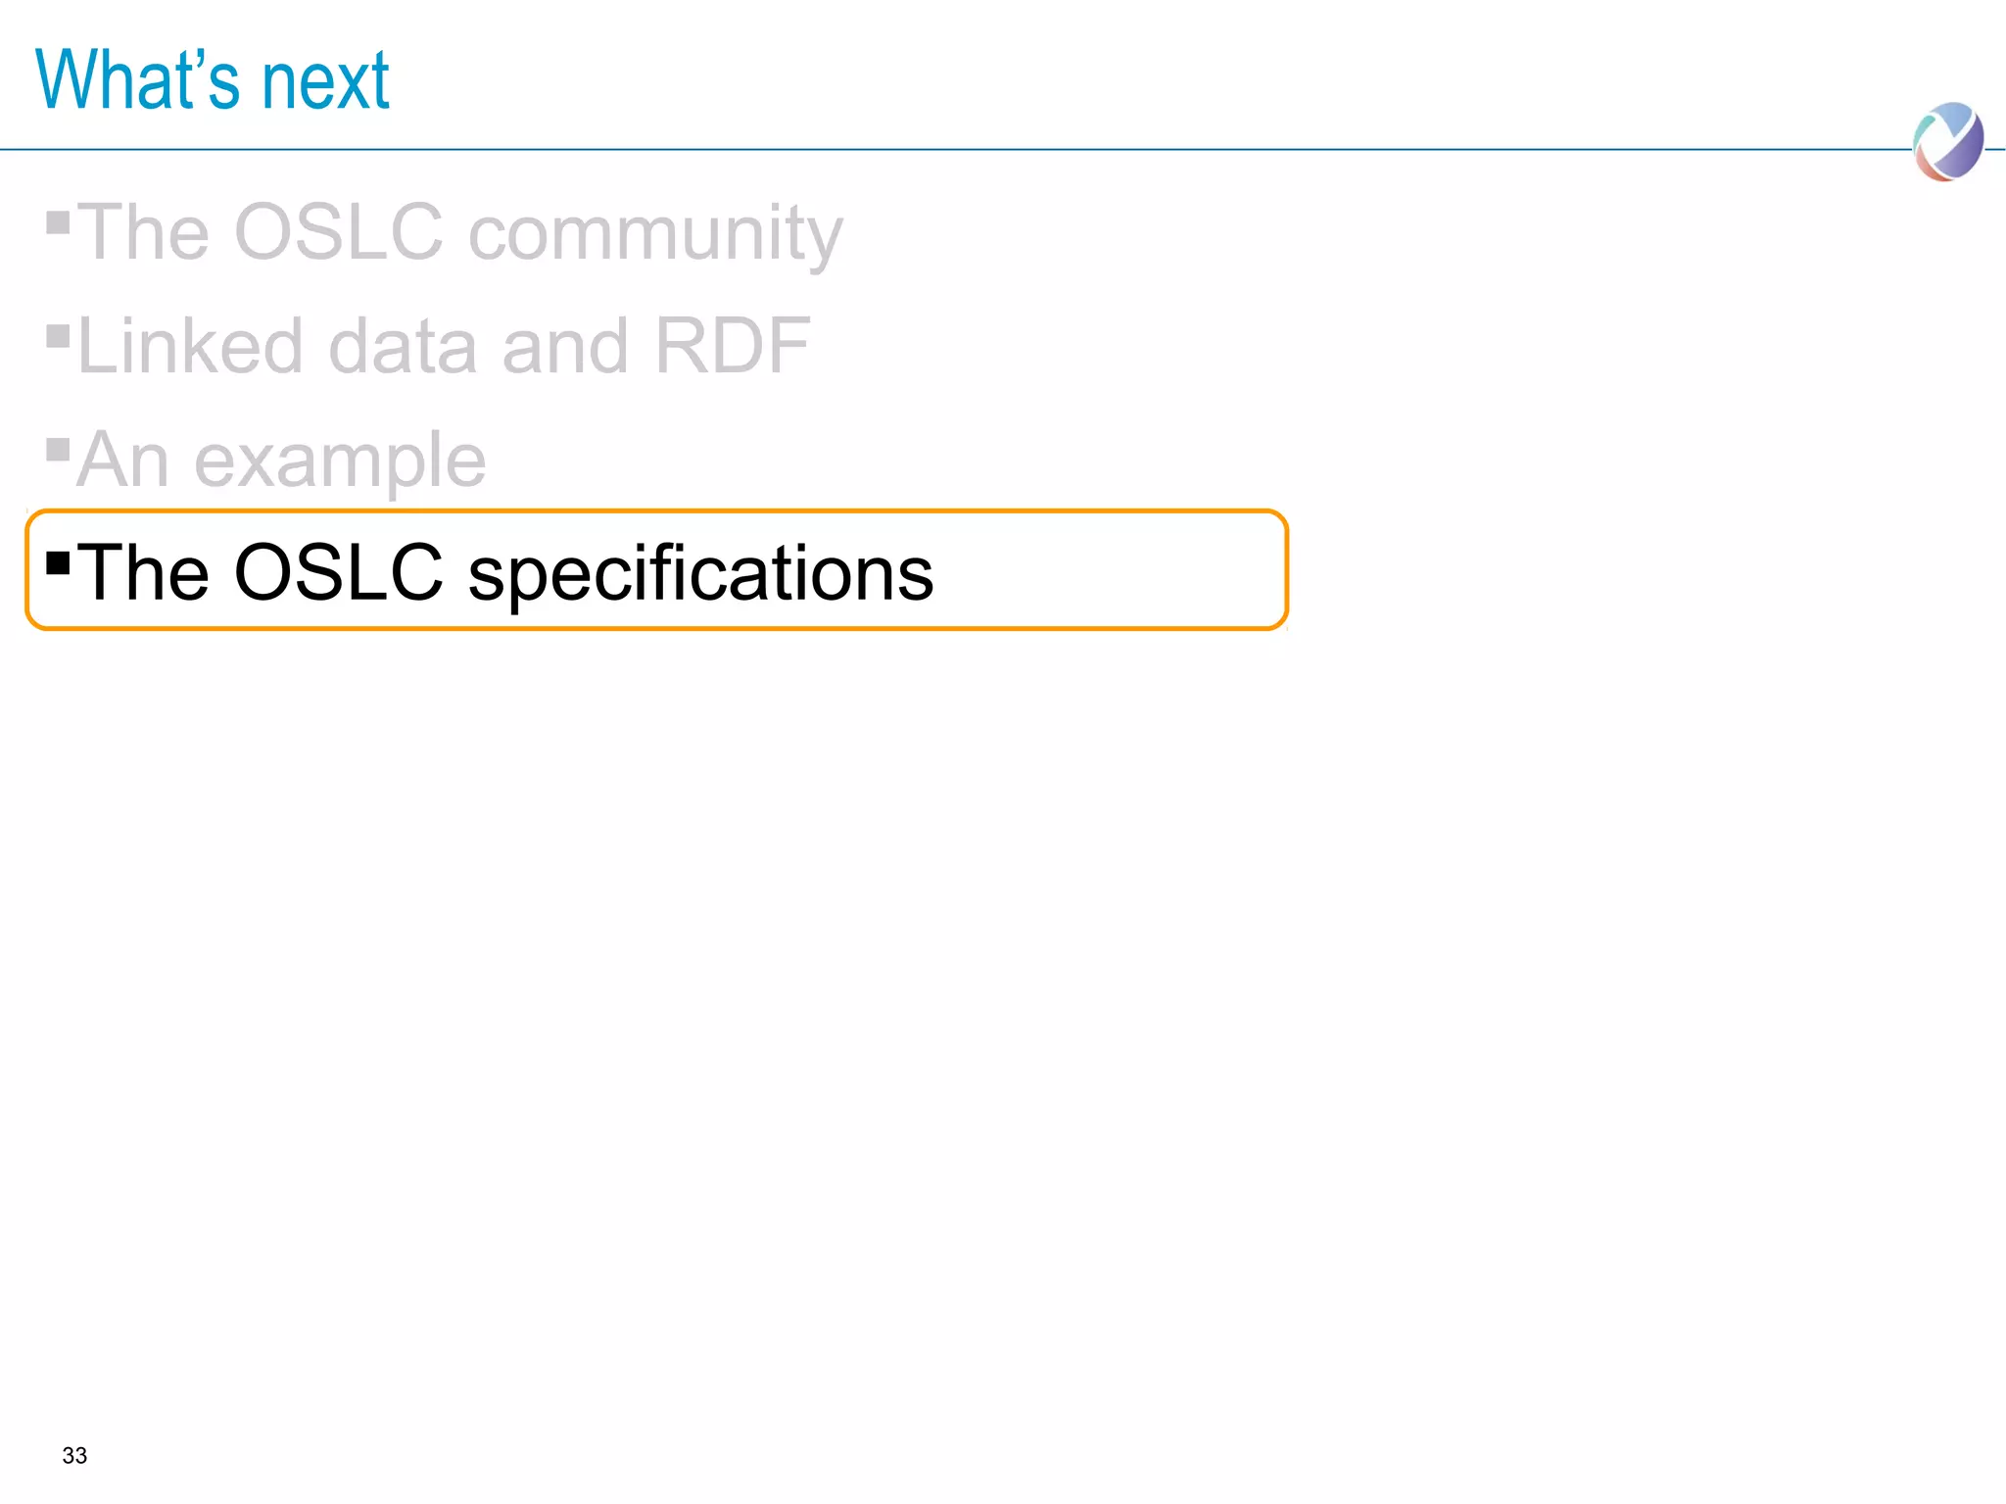Select the 'An example' bullet text

[x=281, y=460]
